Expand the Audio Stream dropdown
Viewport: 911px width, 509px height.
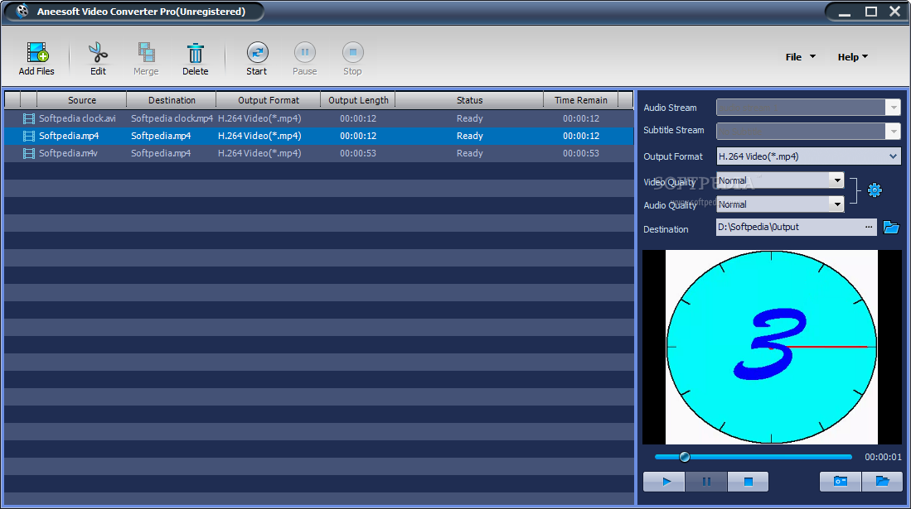click(x=893, y=108)
